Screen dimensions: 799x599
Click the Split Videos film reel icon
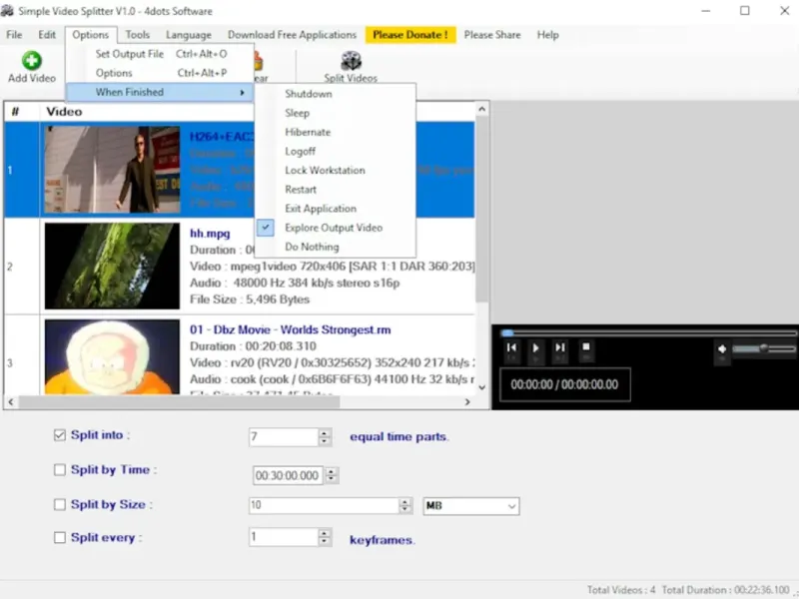(351, 61)
